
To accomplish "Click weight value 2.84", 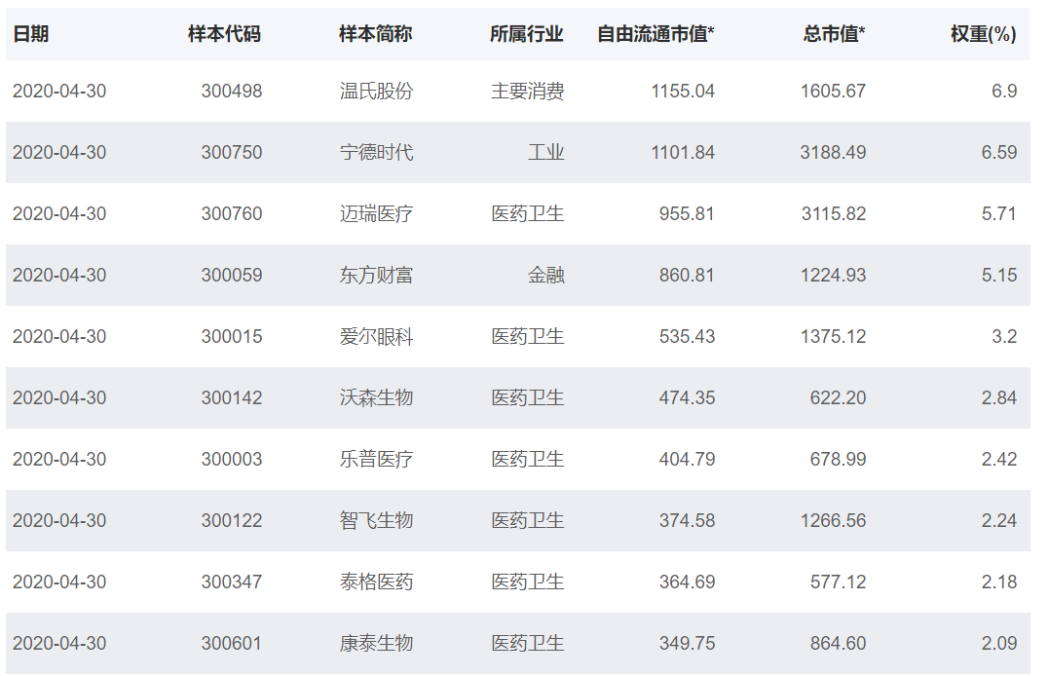I will [x=999, y=398].
